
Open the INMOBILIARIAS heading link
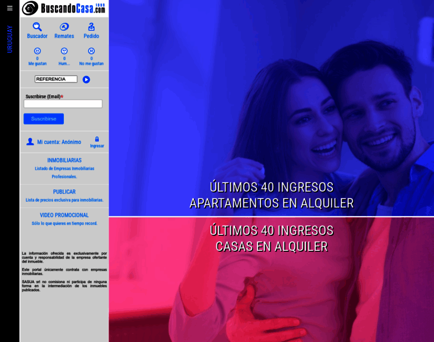point(64,160)
